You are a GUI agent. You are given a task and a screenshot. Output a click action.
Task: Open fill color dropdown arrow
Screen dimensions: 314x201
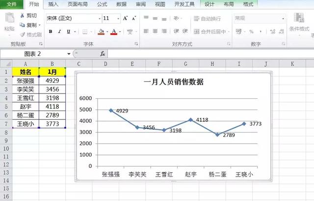point(107,31)
